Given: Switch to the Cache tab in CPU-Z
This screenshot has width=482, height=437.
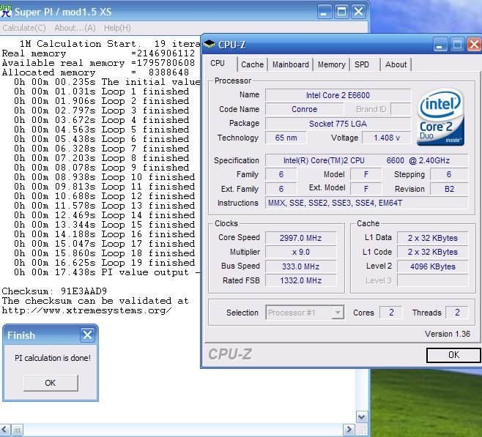Looking at the screenshot, I should tap(252, 64).
